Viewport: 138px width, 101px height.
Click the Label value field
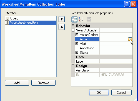pyautogui.click(x=116, y=61)
